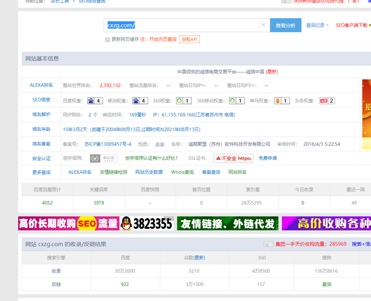Open ICP record 苏ICP备13009457号-4
371x301 pixels.
(x=108, y=144)
